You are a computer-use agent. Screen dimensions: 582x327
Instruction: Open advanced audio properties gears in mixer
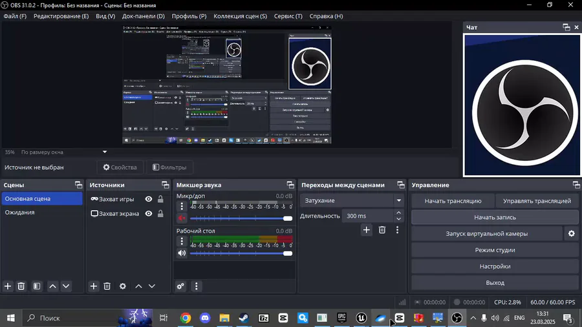(181, 286)
